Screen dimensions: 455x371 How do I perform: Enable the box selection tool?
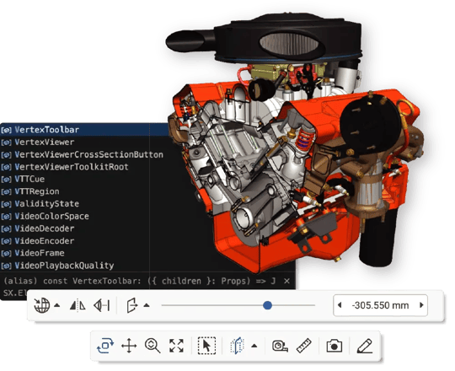click(x=206, y=346)
